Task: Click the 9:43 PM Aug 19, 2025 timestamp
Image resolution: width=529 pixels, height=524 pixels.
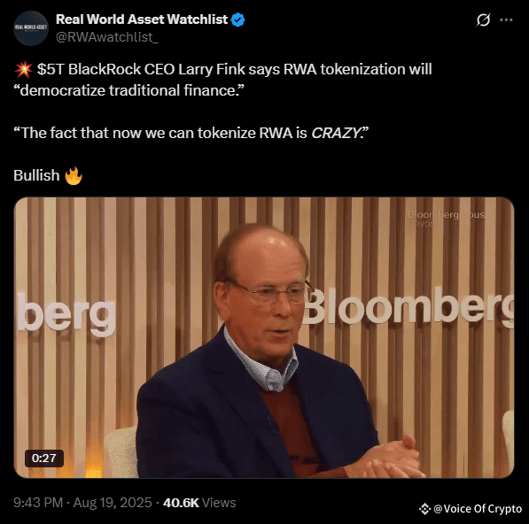Action: click(x=82, y=503)
